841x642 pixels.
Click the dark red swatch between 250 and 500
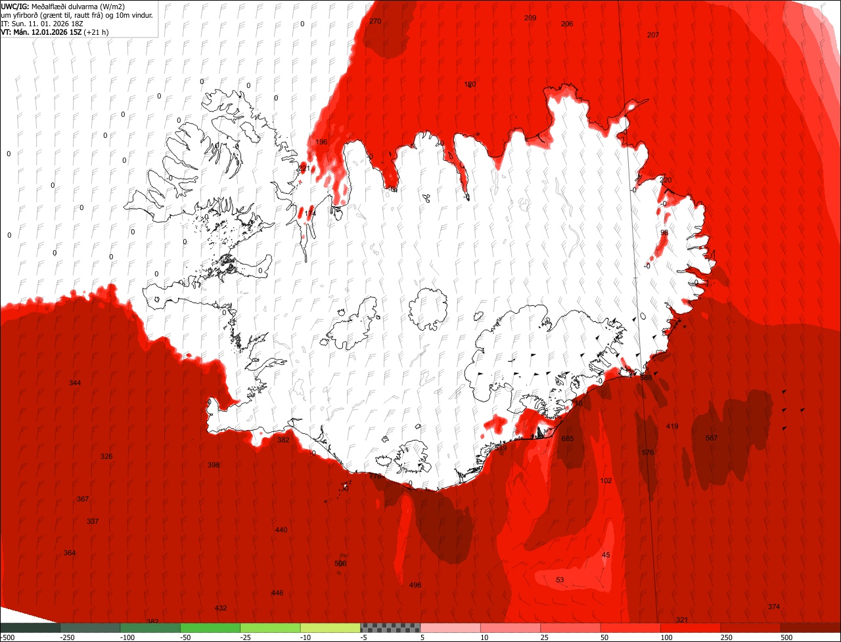click(750, 628)
